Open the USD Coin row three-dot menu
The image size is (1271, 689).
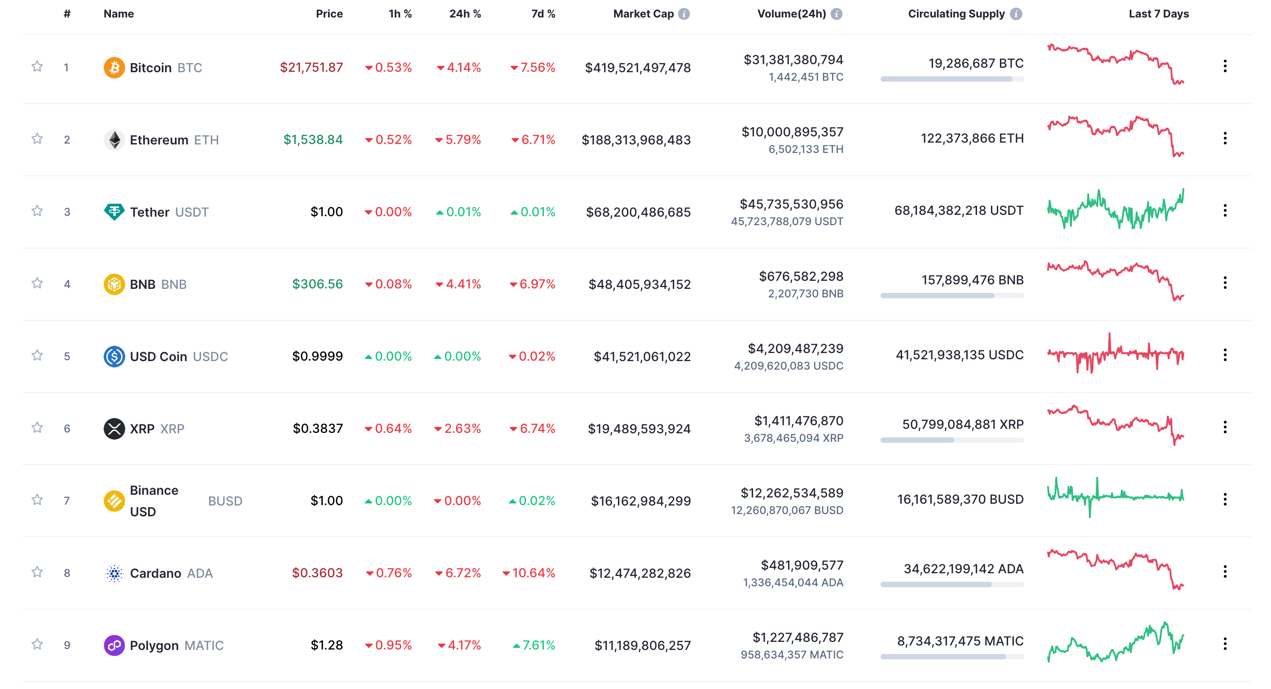coord(1225,355)
